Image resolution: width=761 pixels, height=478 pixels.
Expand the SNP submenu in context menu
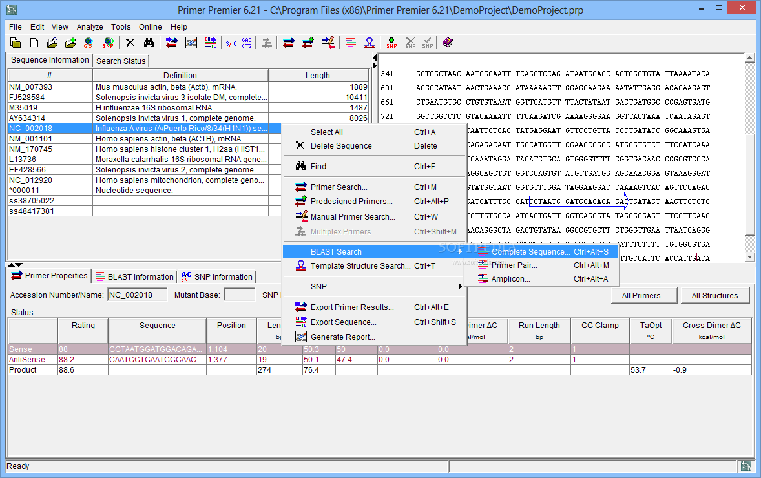(x=373, y=287)
